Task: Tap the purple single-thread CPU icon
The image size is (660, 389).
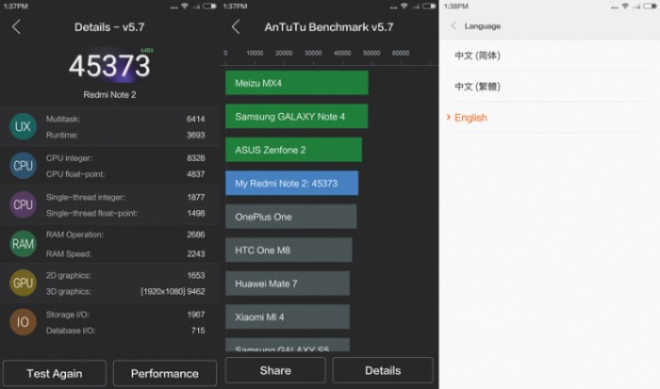Action: pos(23,204)
